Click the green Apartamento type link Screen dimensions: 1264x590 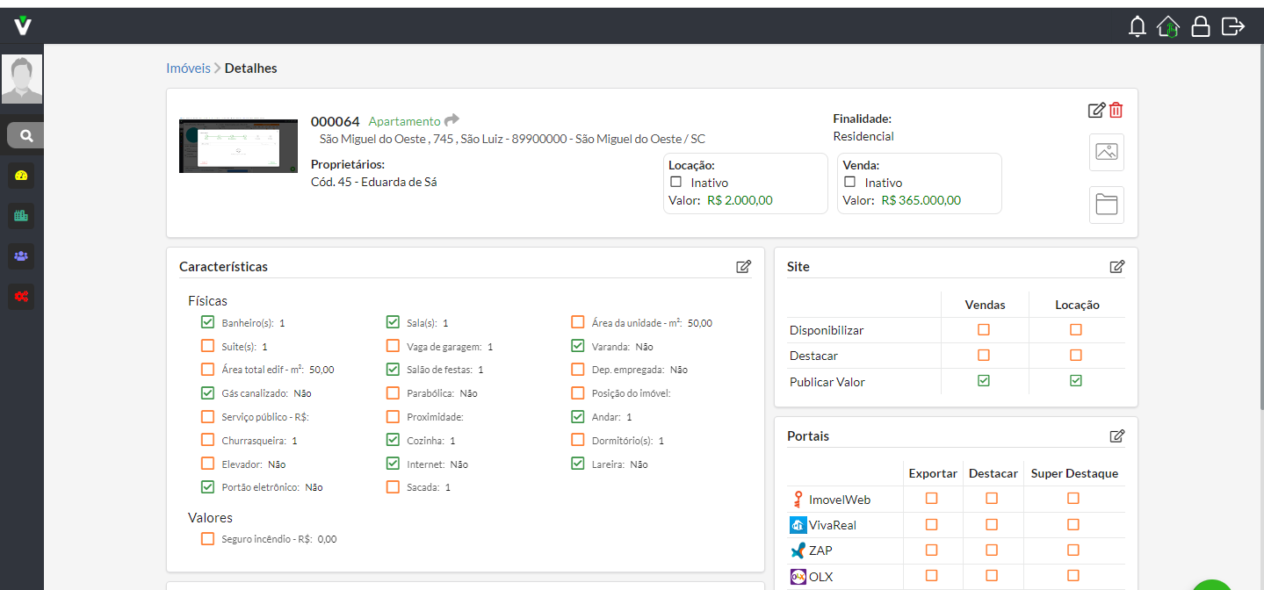pos(404,121)
